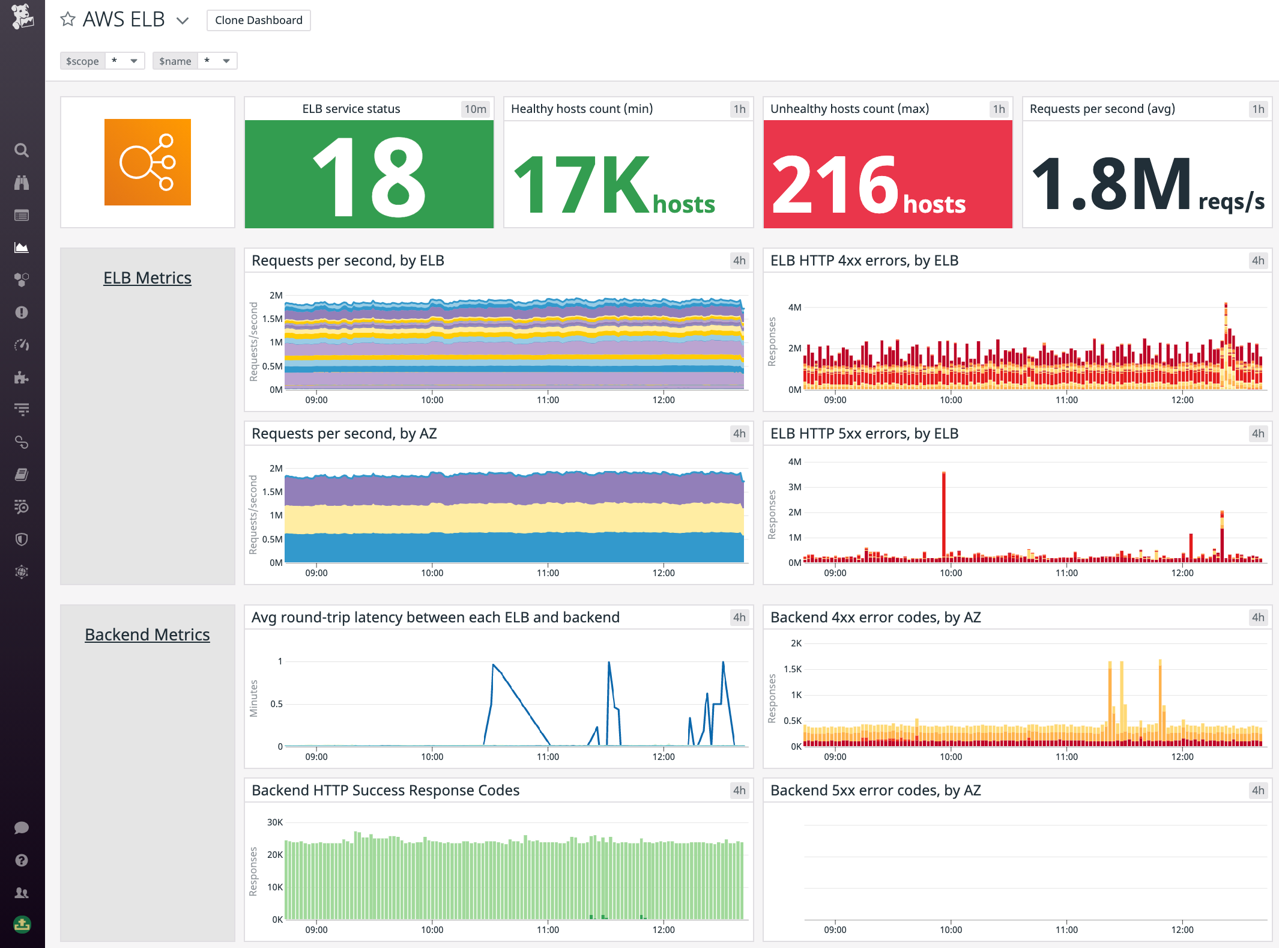Open the ELB Metrics section link
This screenshot has height=948, width=1279.
click(x=147, y=278)
